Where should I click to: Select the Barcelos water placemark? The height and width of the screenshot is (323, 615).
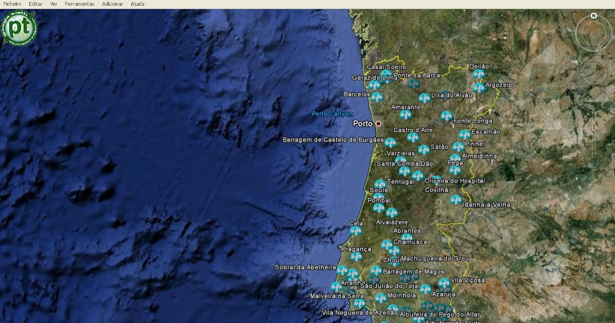(x=377, y=97)
